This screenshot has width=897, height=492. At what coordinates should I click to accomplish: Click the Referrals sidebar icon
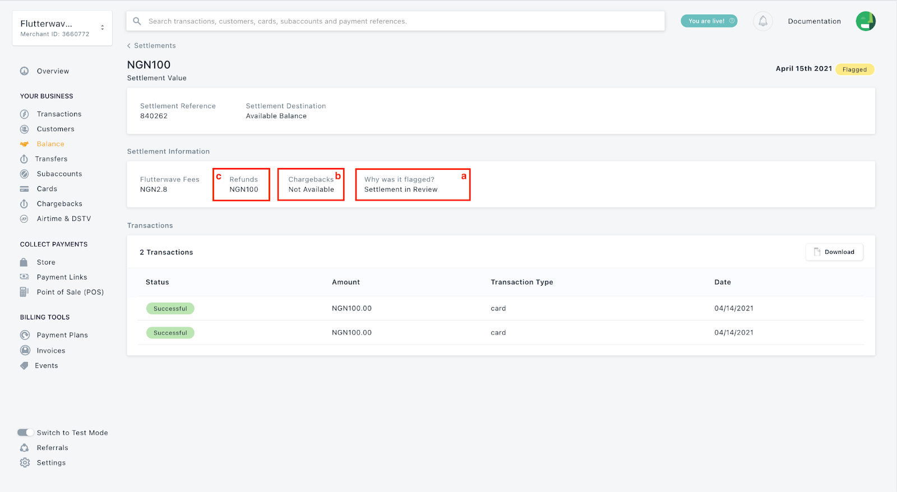coord(24,448)
